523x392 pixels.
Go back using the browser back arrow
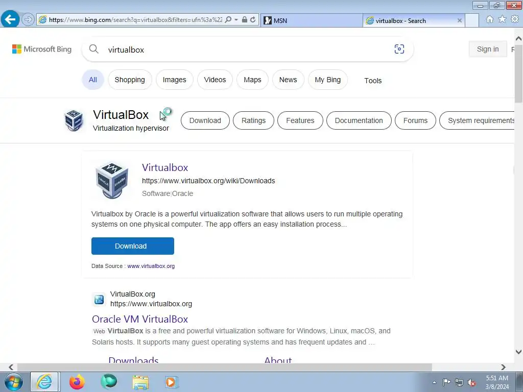point(10,19)
